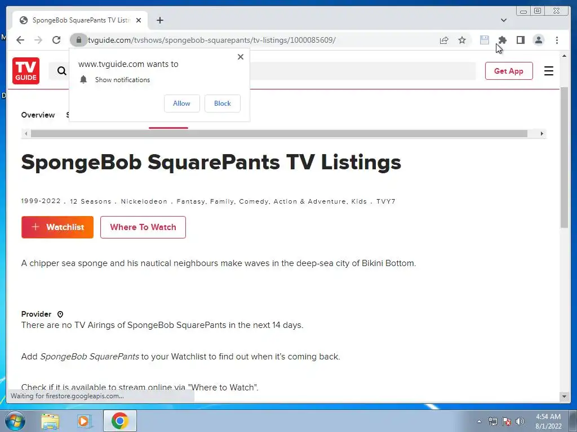Click the Provider location pin icon

click(x=60, y=314)
